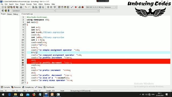Open the Find Results bottom tab

[x=49, y=87]
